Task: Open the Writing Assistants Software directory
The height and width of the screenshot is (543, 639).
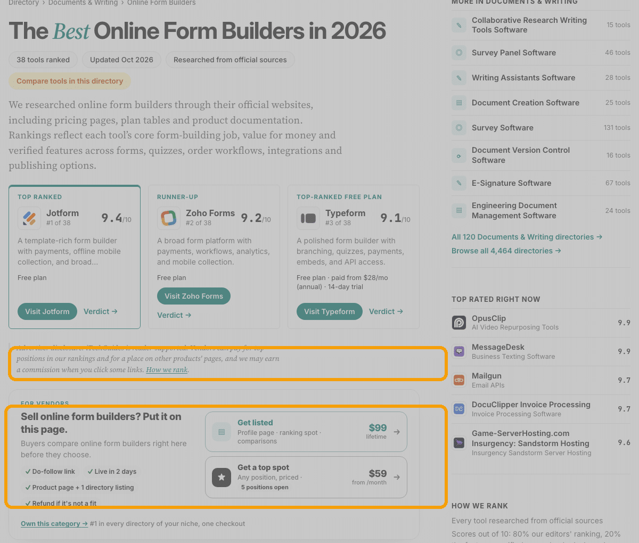Action: point(541,78)
